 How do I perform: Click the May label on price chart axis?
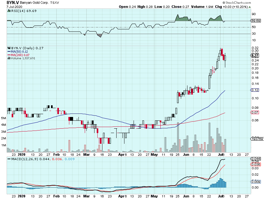click(154, 154)
